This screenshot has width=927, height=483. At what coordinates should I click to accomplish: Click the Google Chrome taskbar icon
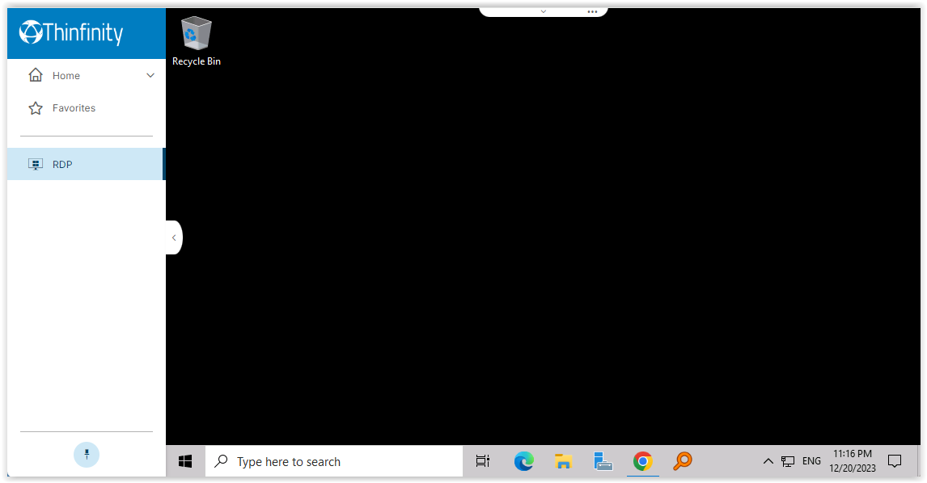(x=643, y=461)
